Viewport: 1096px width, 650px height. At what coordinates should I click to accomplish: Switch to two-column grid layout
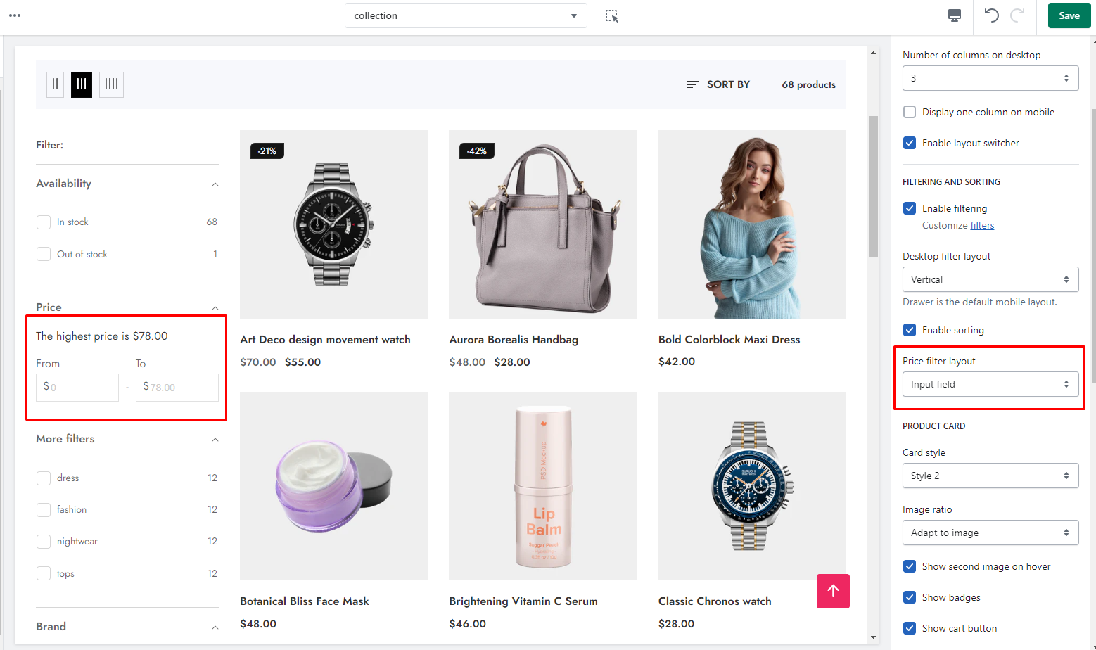pyautogui.click(x=55, y=84)
